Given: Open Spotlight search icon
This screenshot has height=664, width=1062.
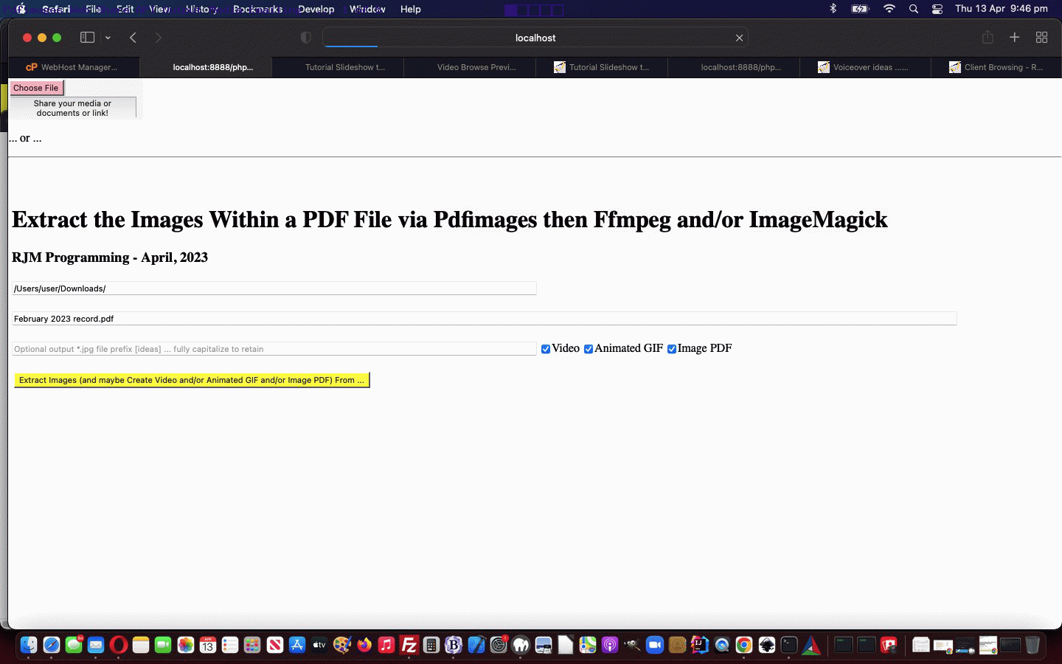Looking at the screenshot, I should 914,9.
